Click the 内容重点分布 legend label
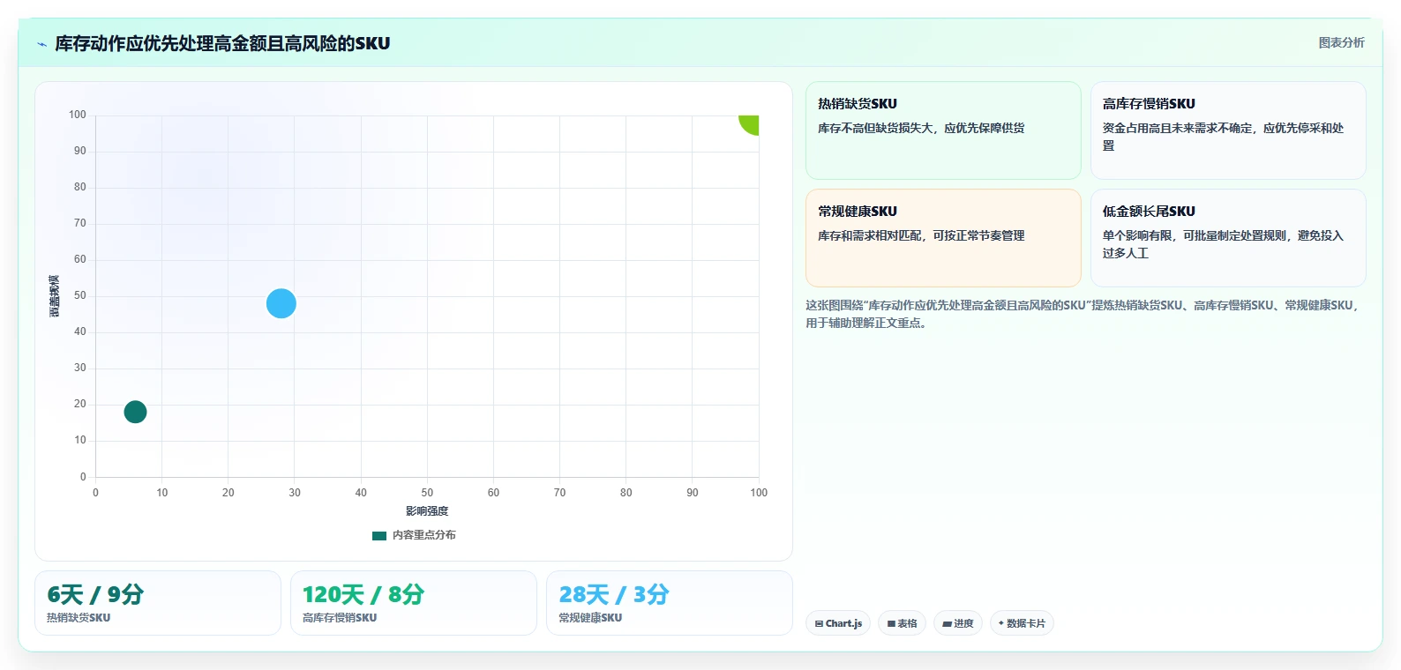Screen dimensions: 1401x670 (x=424, y=535)
